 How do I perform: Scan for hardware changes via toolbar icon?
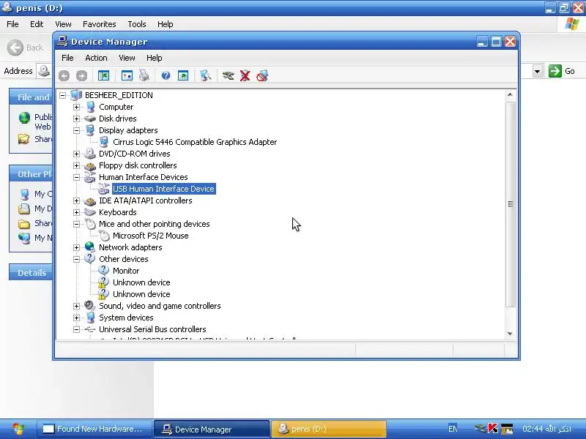tap(205, 76)
